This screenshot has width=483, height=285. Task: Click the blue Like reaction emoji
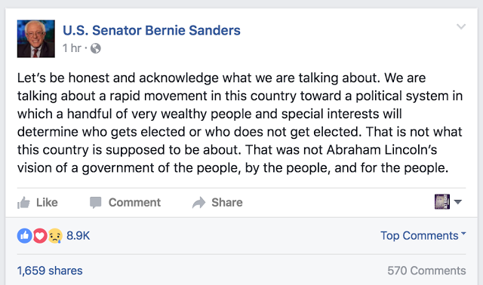click(x=25, y=236)
